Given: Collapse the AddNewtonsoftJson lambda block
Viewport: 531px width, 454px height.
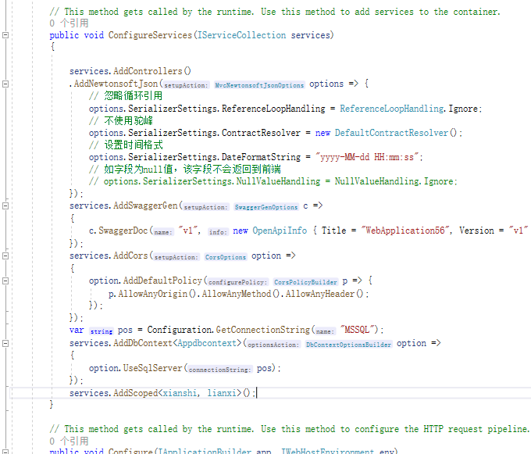Looking at the screenshot, I should click(x=5, y=84).
